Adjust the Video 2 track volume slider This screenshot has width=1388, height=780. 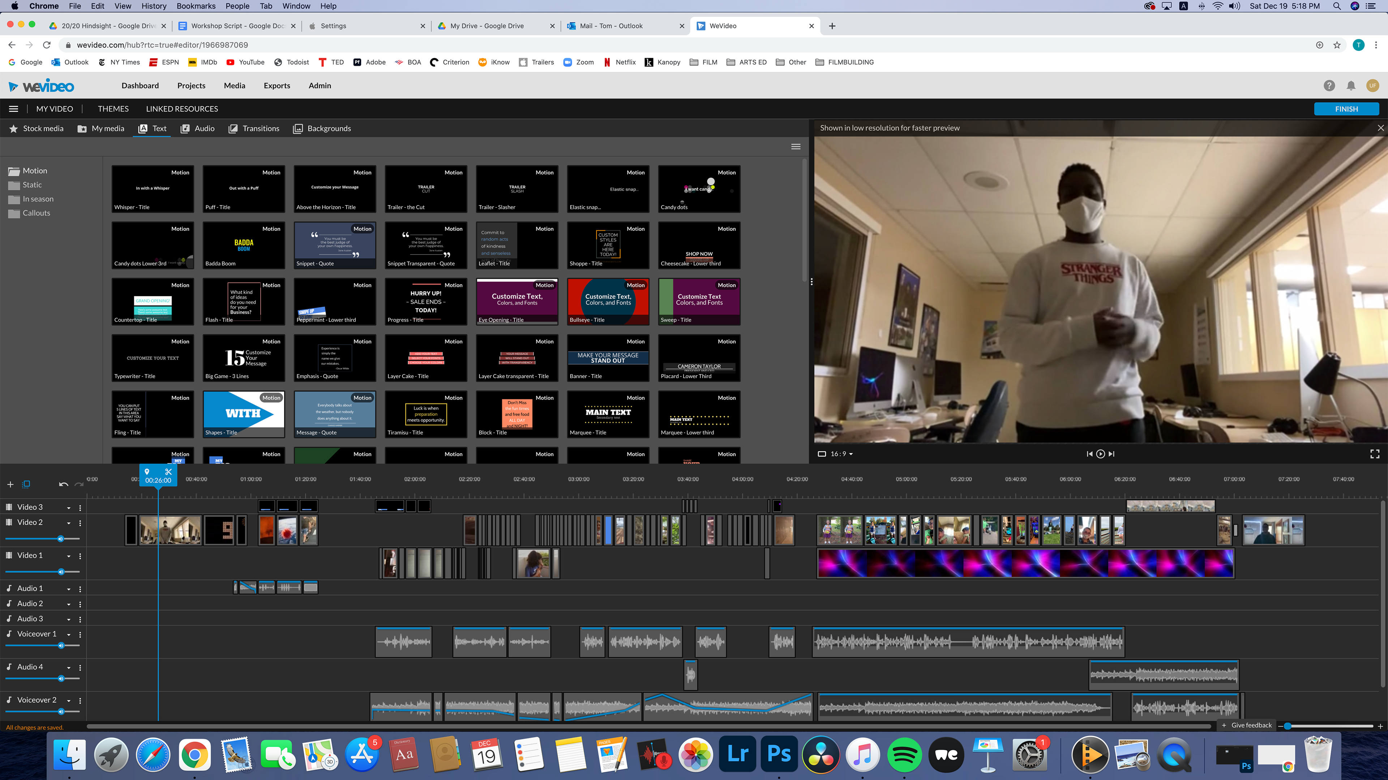[x=60, y=538]
